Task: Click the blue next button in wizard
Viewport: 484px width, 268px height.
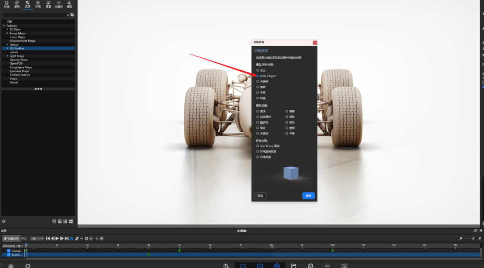Action: pos(308,195)
